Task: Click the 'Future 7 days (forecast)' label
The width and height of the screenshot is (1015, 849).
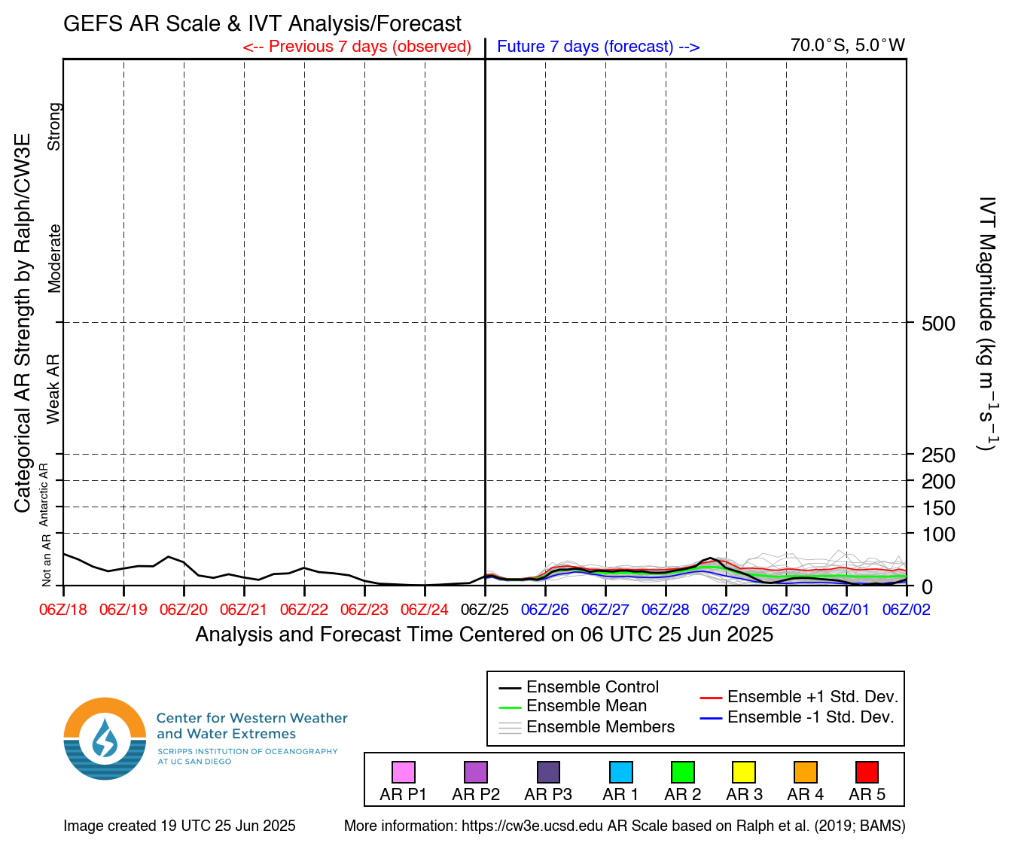Action: click(x=599, y=47)
